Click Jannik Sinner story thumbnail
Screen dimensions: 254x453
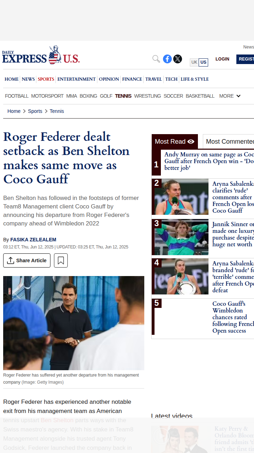tap(181, 237)
